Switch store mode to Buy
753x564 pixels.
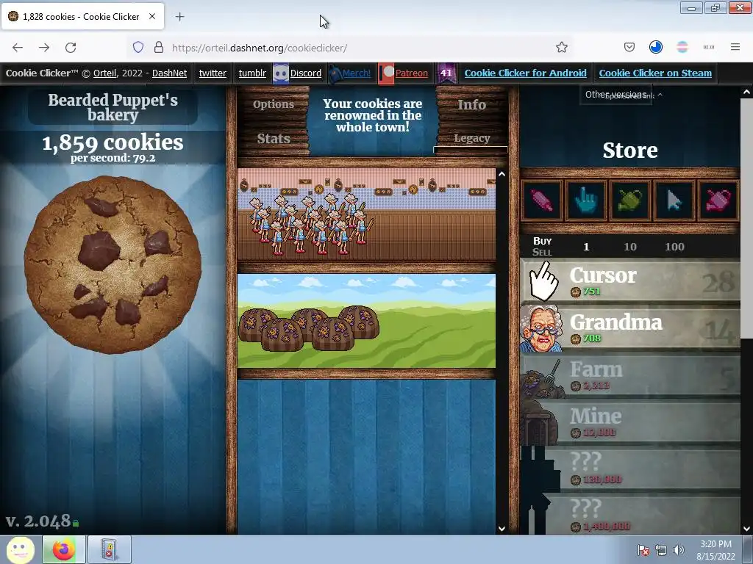coord(542,241)
